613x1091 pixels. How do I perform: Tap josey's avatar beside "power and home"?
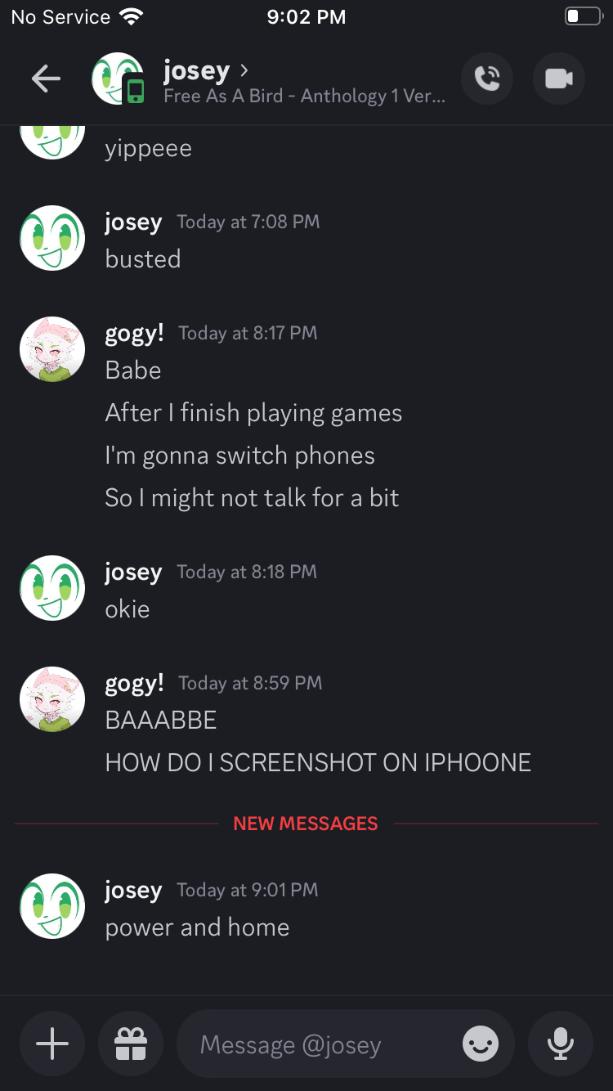coord(52,906)
